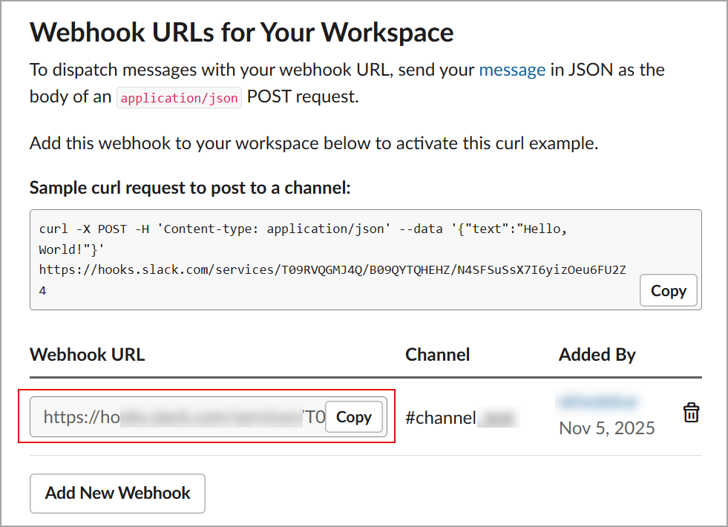Screen dimensions: 728x527
Task: Open the "message" hyperlink
Action: [x=512, y=70]
